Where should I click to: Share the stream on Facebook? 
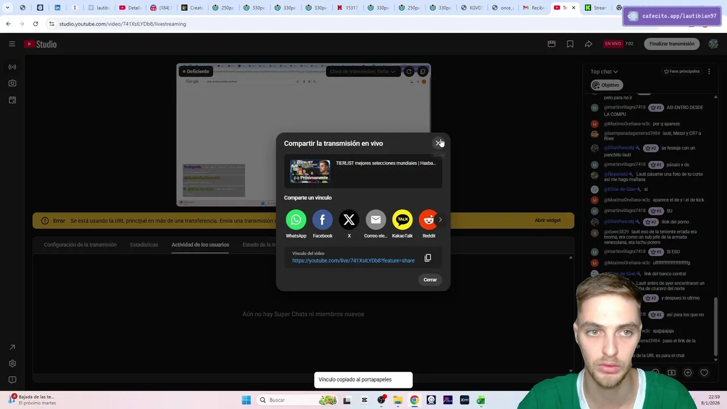[323, 220]
